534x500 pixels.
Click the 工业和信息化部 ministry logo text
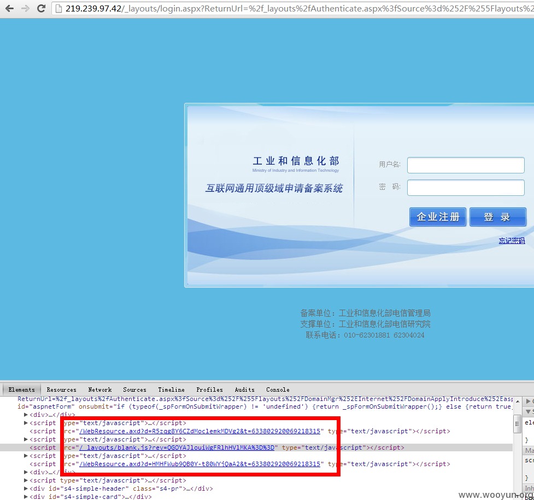pyautogui.click(x=296, y=161)
